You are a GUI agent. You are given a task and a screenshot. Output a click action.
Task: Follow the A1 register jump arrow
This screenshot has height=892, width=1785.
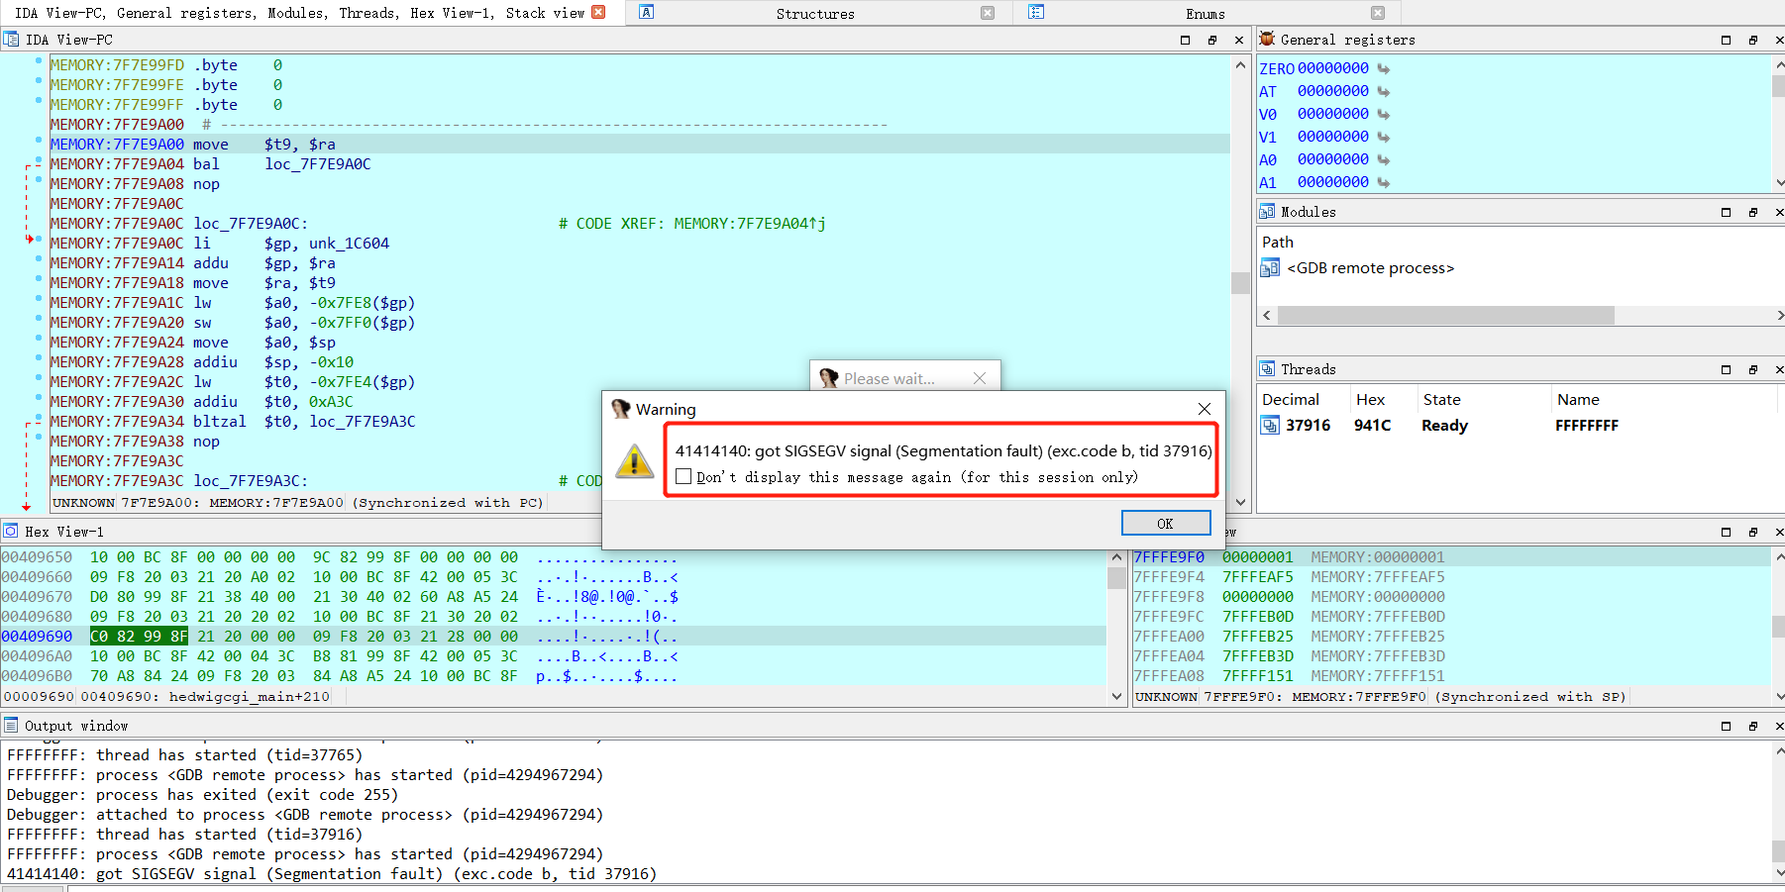(1384, 183)
